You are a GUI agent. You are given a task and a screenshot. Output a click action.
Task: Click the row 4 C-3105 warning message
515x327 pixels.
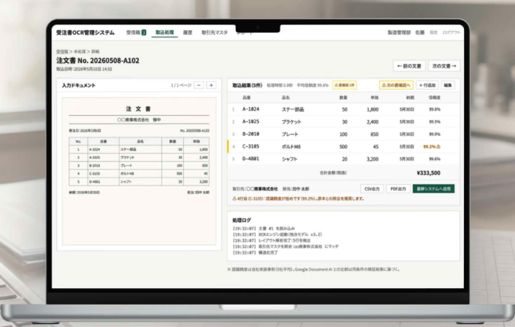point(298,198)
